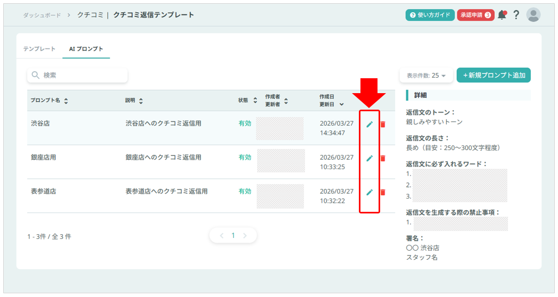This screenshot has width=558, height=297.
Task: Open the user profile avatar
Action: tap(533, 15)
